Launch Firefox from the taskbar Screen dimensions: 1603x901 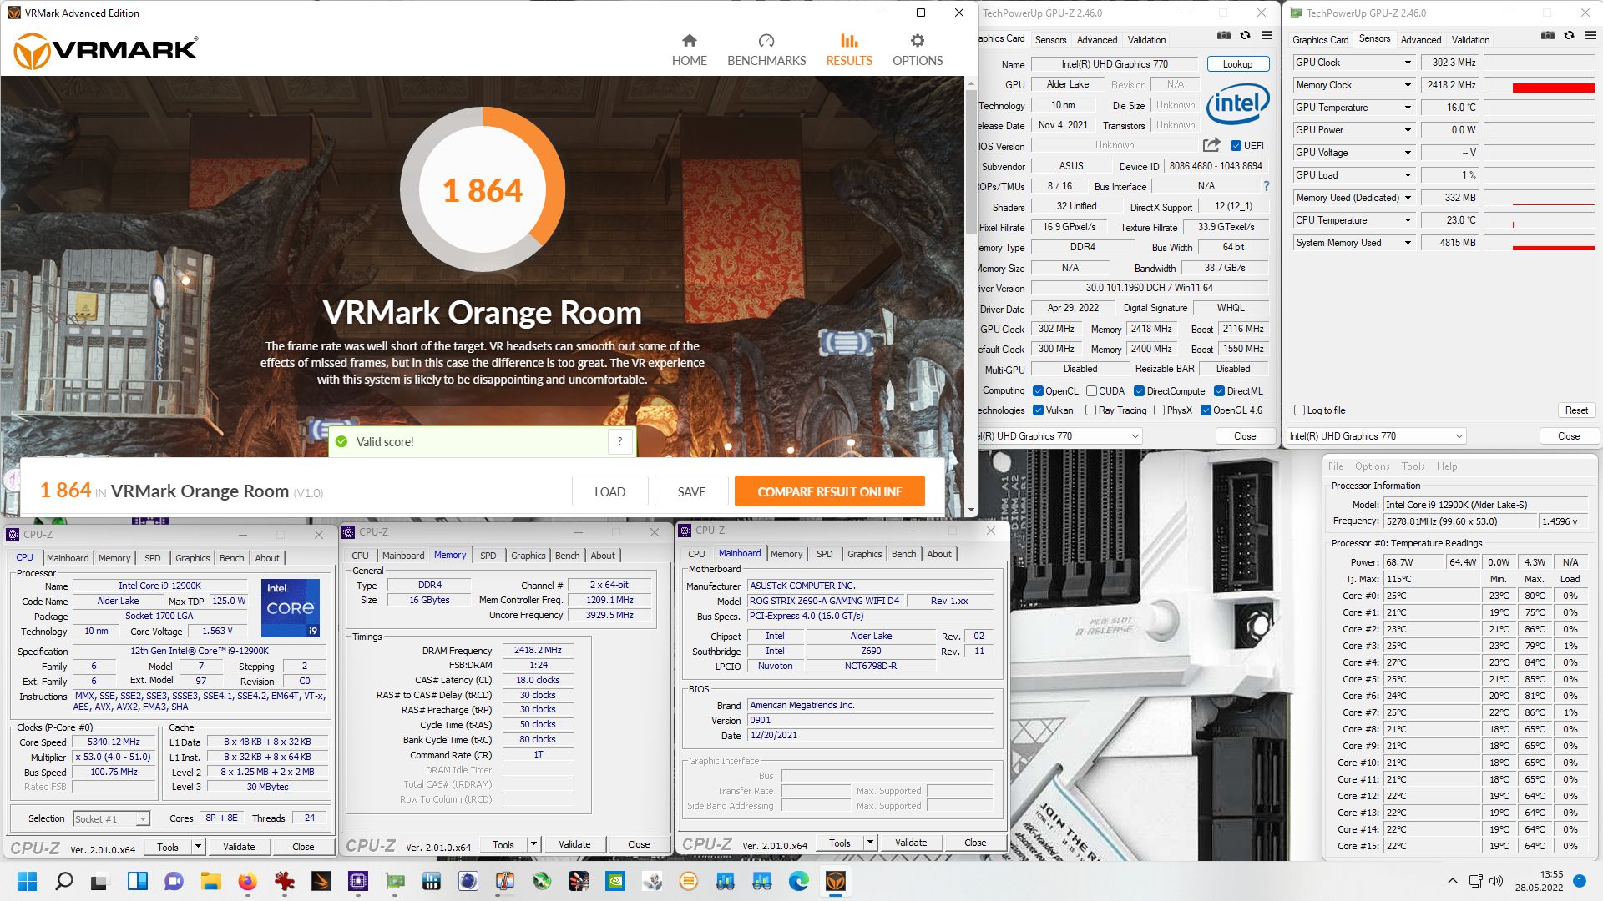click(247, 881)
